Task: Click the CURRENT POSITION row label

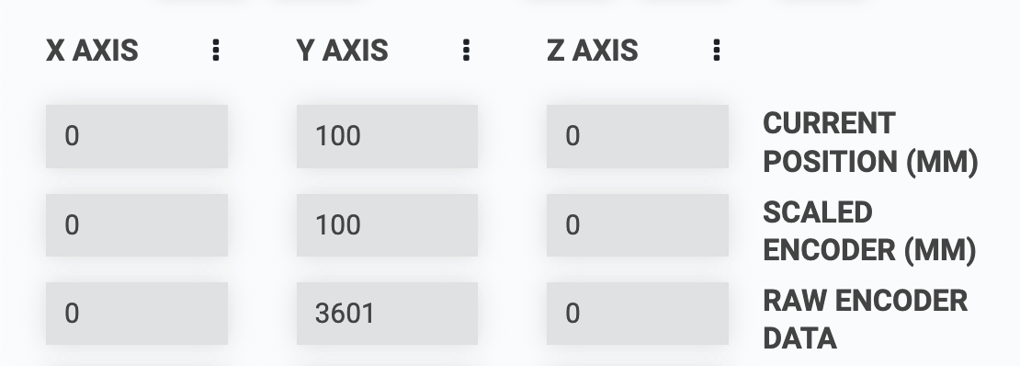Action: pos(869,143)
